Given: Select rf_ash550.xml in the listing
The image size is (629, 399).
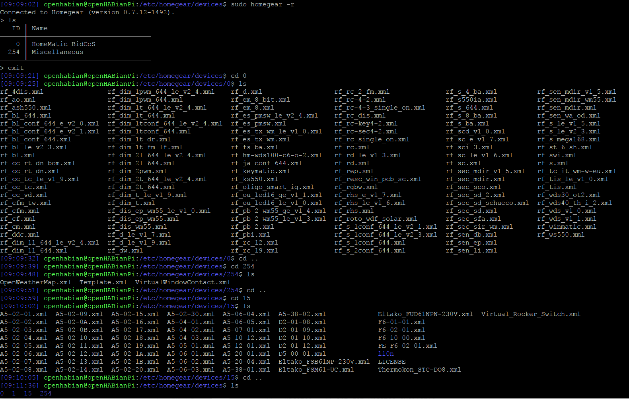Looking at the screenshot, I should click(26, 108).
